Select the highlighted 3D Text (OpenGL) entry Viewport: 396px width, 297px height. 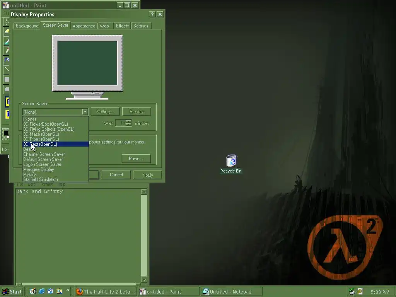pyautogui.click(x=56, y=144)
